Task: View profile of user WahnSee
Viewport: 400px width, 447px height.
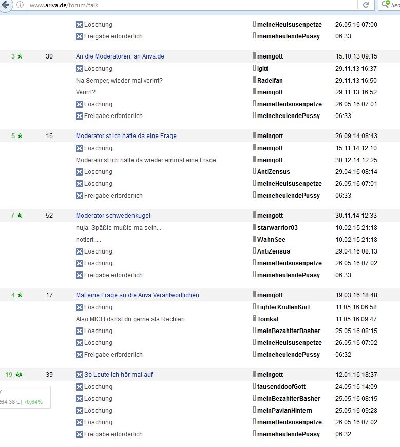Action: 271,240
